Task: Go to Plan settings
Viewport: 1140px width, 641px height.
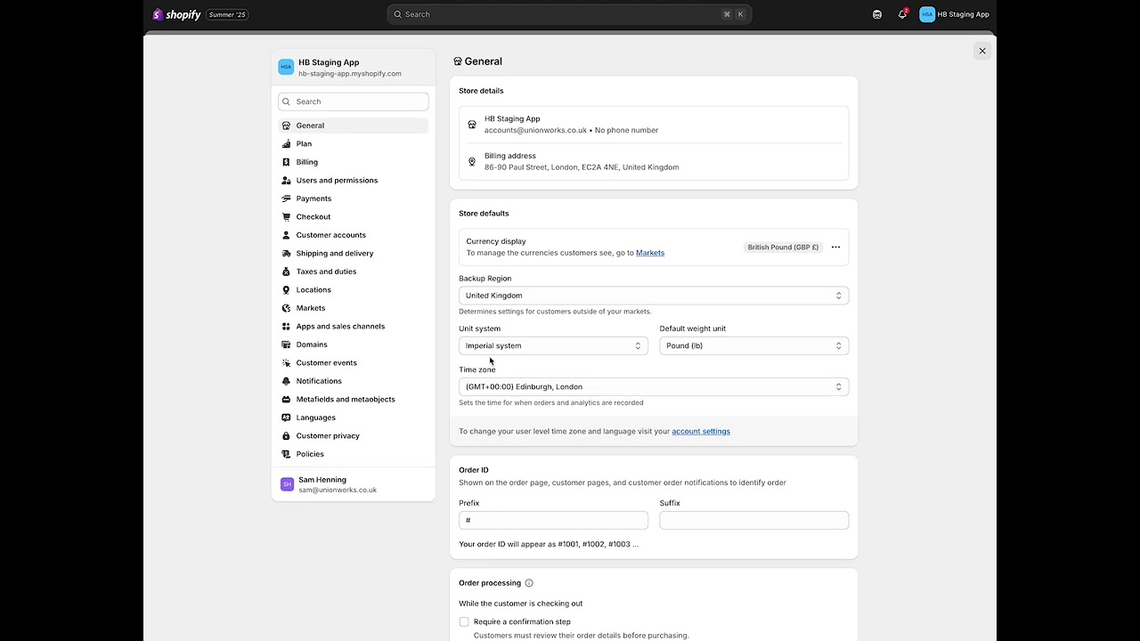Action: 354,144
